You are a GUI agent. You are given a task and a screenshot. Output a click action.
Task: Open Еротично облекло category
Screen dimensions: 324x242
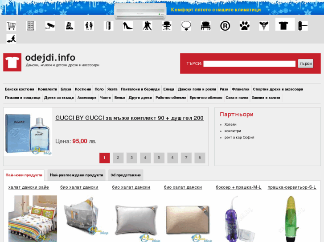(206, 98)
